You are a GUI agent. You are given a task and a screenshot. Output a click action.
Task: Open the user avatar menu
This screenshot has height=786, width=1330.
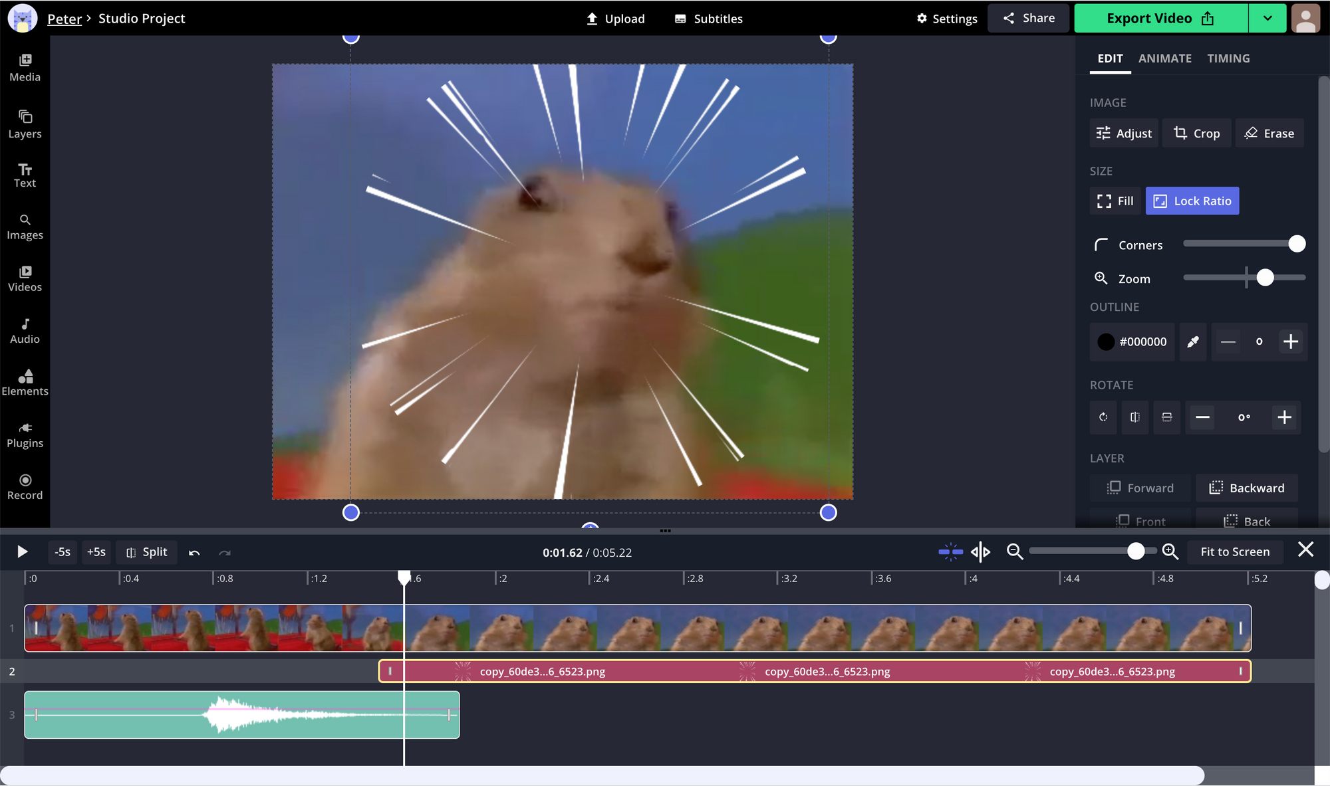(x=1305, y=19)
